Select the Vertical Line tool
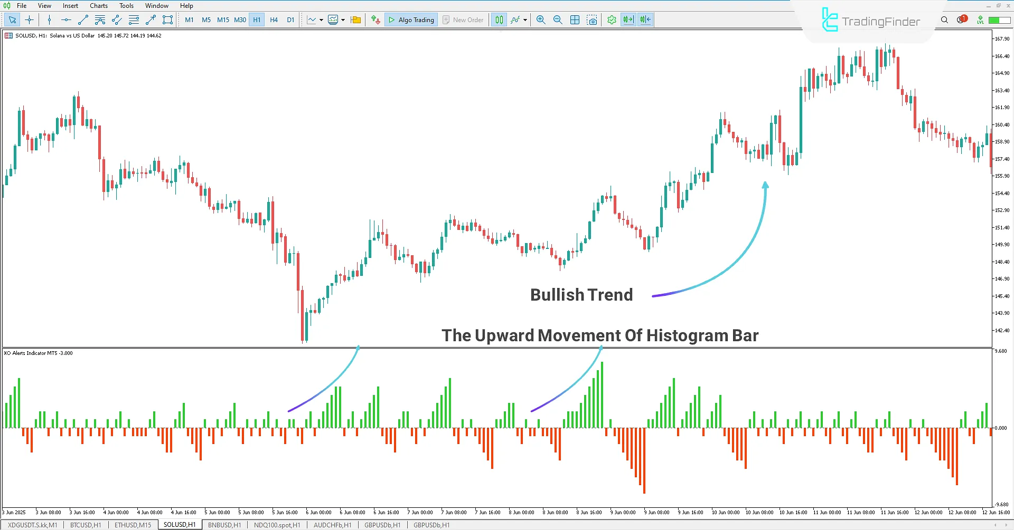1014x530 pixels. (x=49, y=20)
